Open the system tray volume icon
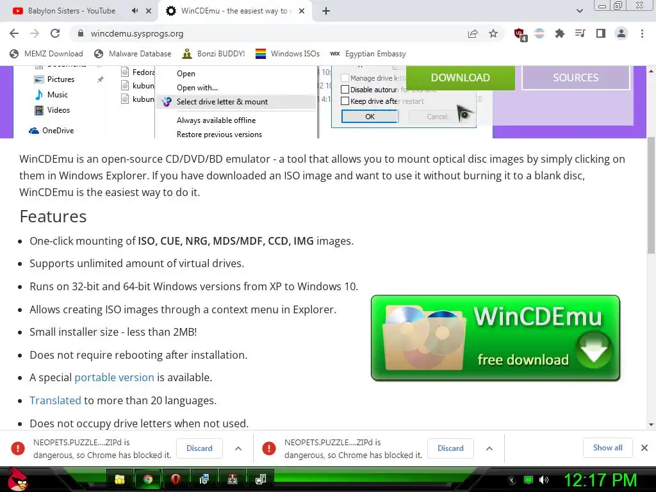The height and width of the screenshot is (492, 656). (544, 480)
